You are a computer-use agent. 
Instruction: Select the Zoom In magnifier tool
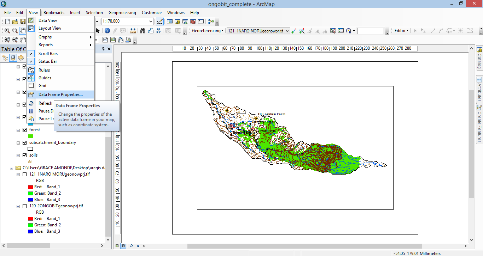[x=7, y=31]
